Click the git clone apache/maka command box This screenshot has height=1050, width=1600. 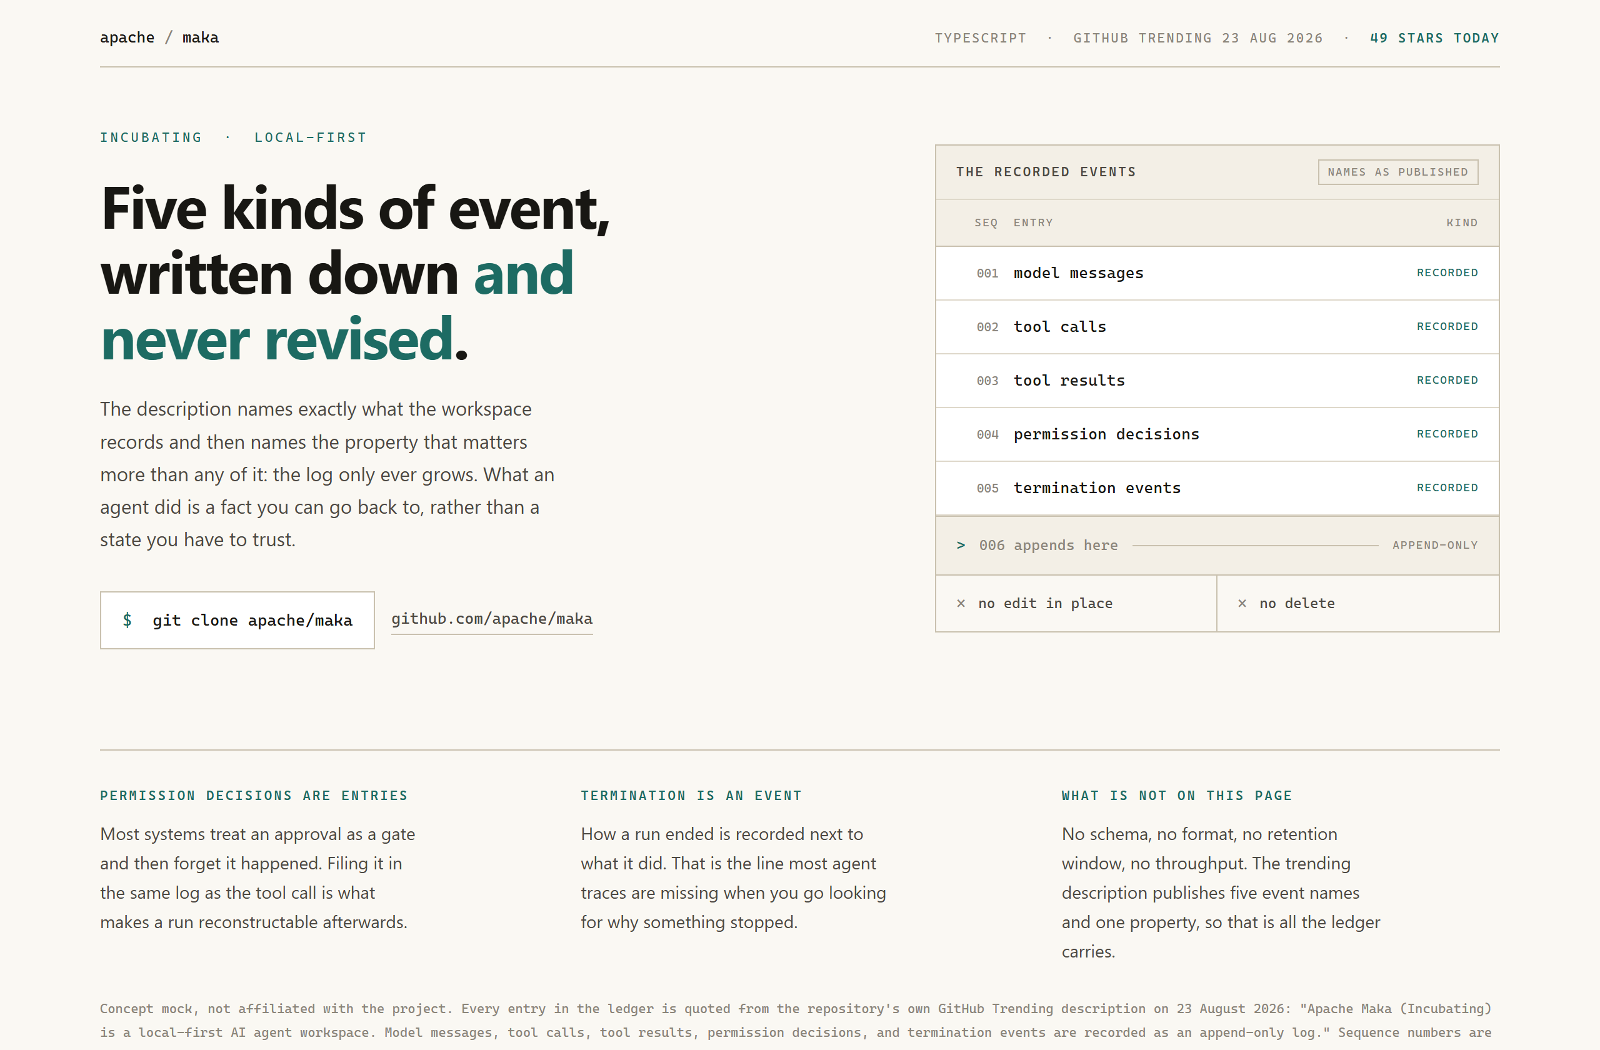click(237, 620)
